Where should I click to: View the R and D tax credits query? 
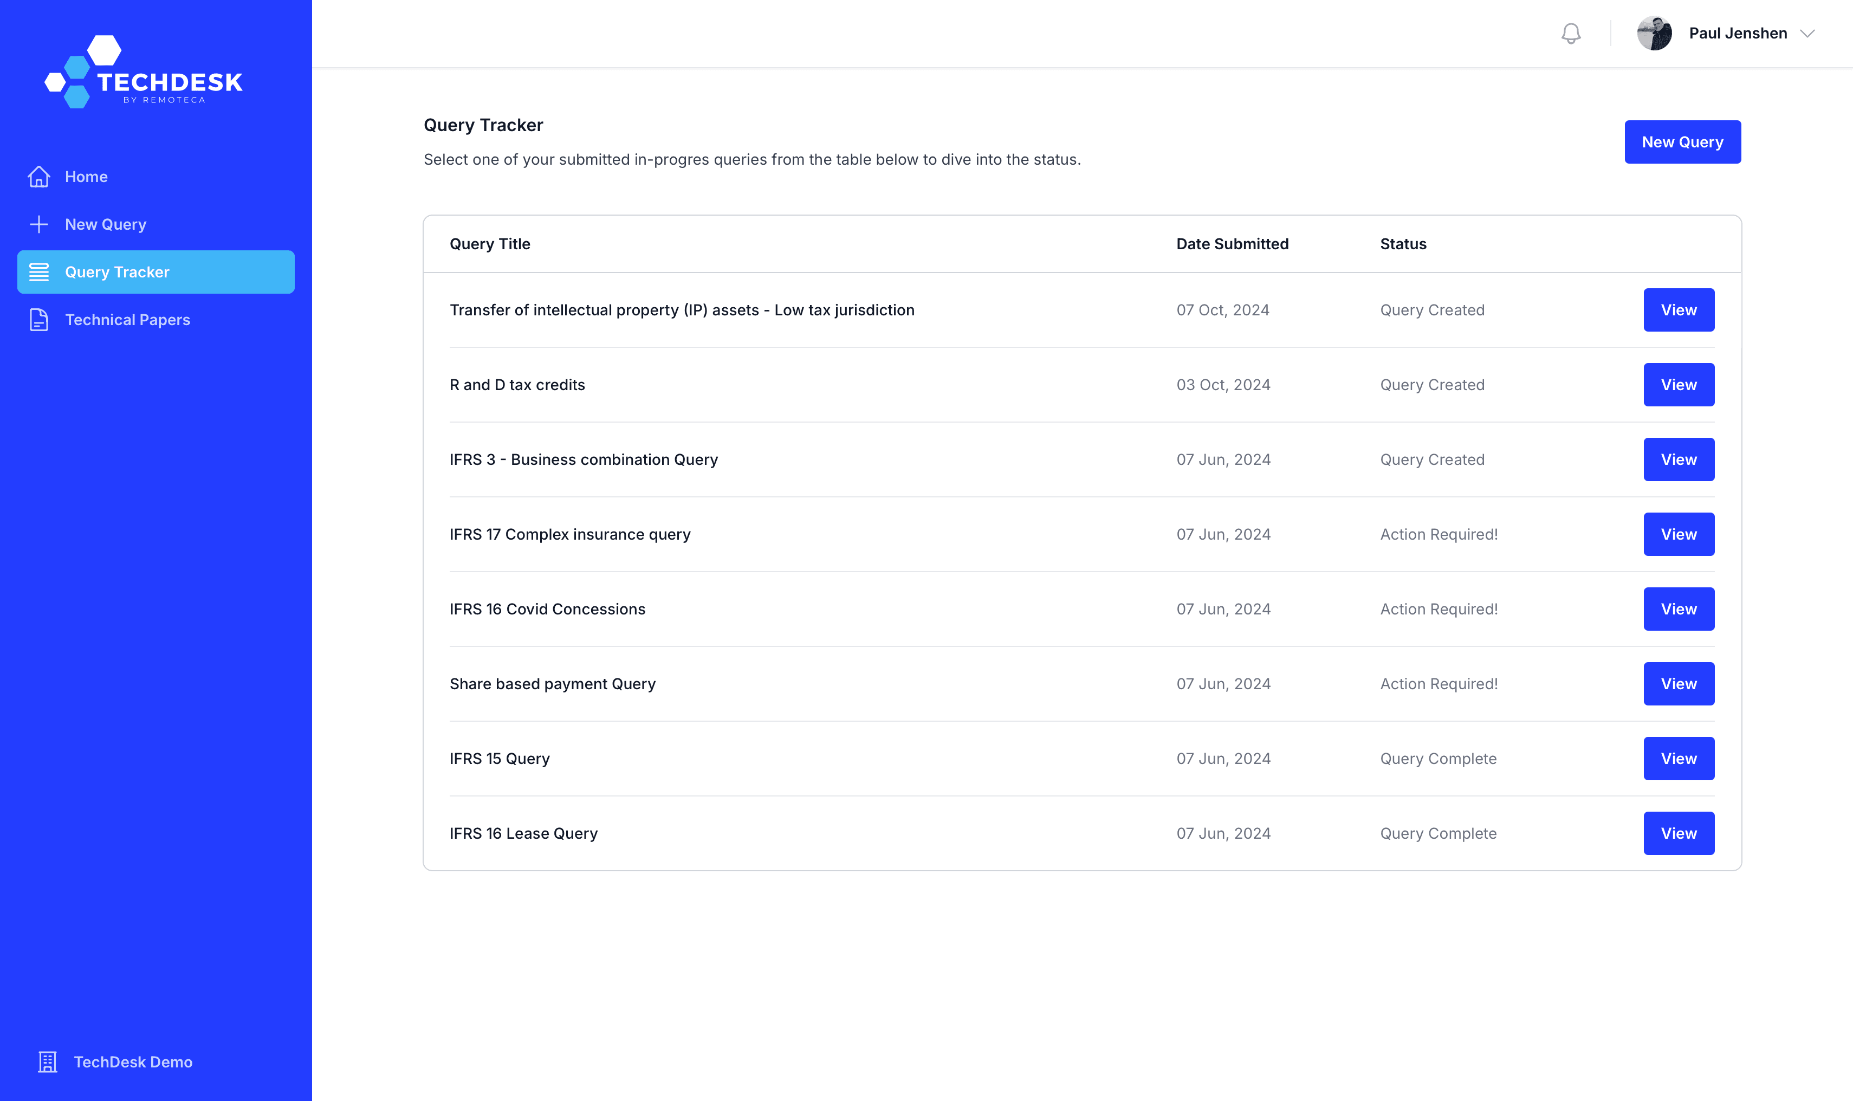tap(1678, 384)
